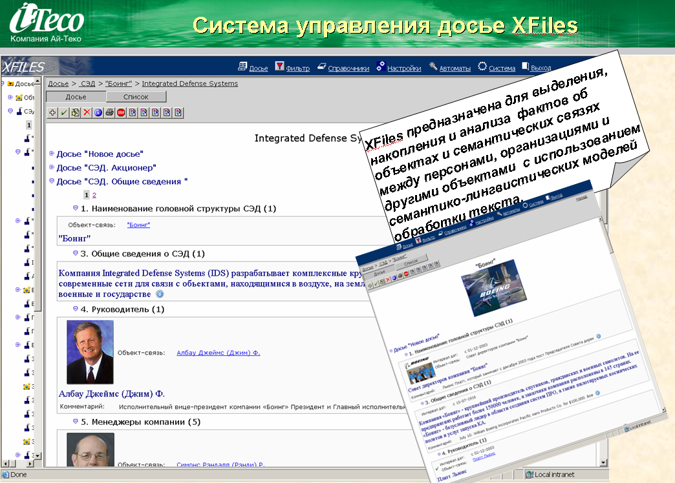Click the more-text arrow icon after 'военные и государстве'

160,294
